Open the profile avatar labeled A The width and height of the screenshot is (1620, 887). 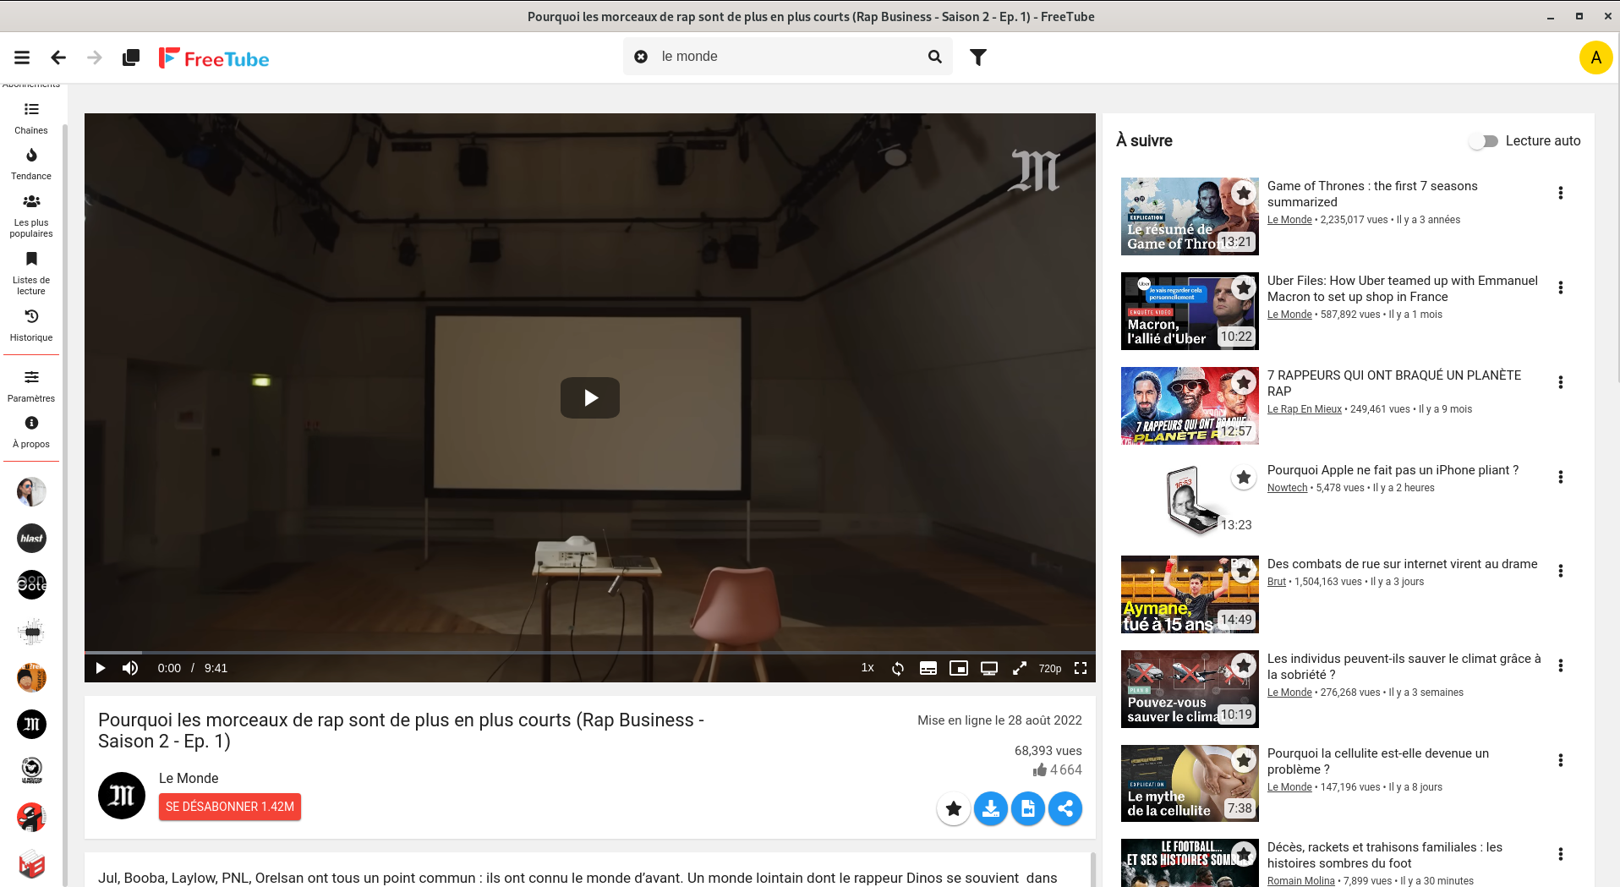pyautogui.click(x=1595, y=57)
